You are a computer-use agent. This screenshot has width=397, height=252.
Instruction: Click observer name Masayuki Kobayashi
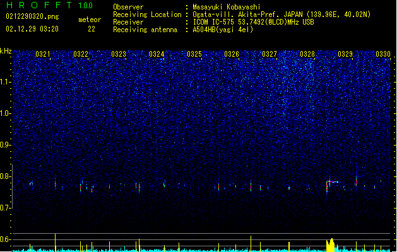227,7
